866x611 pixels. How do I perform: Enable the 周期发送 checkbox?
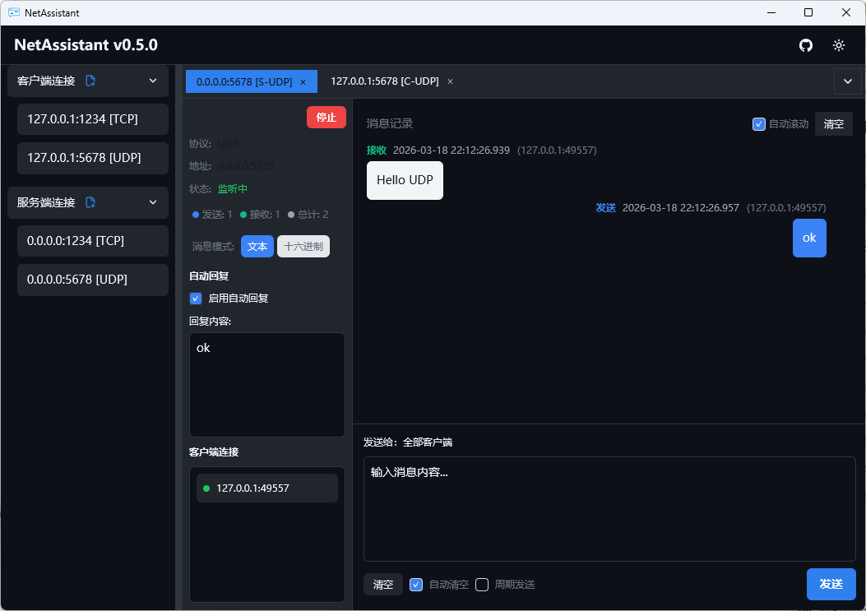[482, 585]
